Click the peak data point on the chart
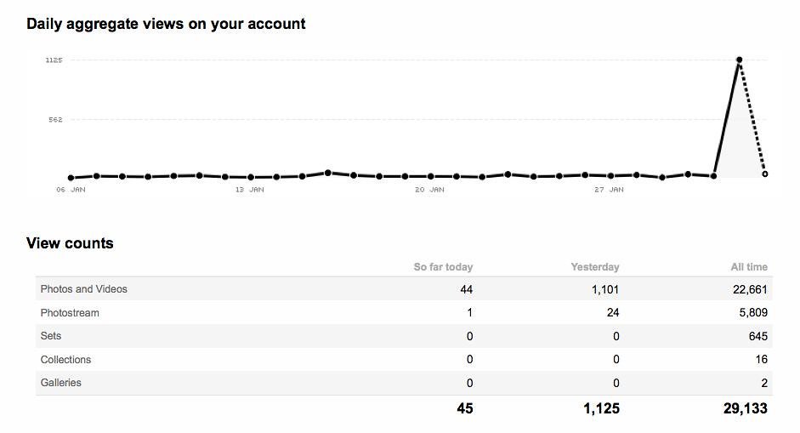The width and height of the screenshot is (800, 433). 740,60
